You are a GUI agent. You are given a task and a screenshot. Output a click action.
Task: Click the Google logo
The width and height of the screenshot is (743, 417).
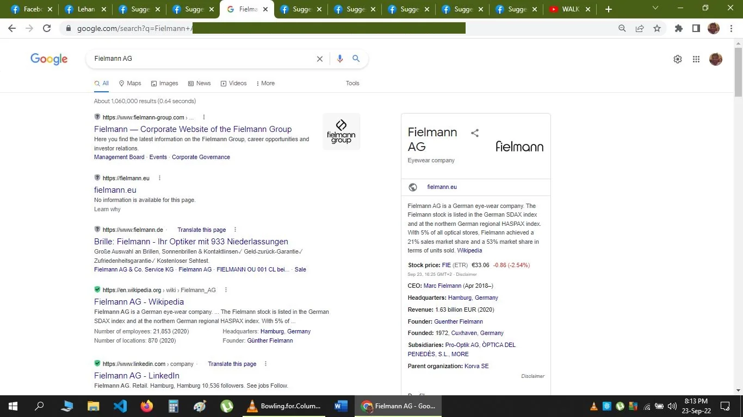coord(49,59)
